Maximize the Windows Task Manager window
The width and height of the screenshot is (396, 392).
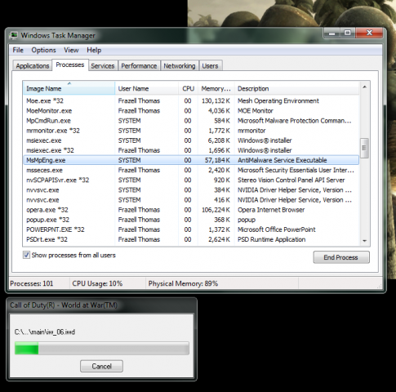tap(348, 33)
